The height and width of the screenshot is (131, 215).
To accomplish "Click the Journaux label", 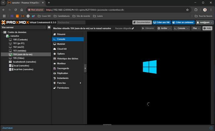I will (7, 128).
